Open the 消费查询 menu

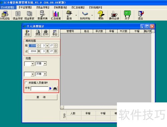click(x=60, y=7)
